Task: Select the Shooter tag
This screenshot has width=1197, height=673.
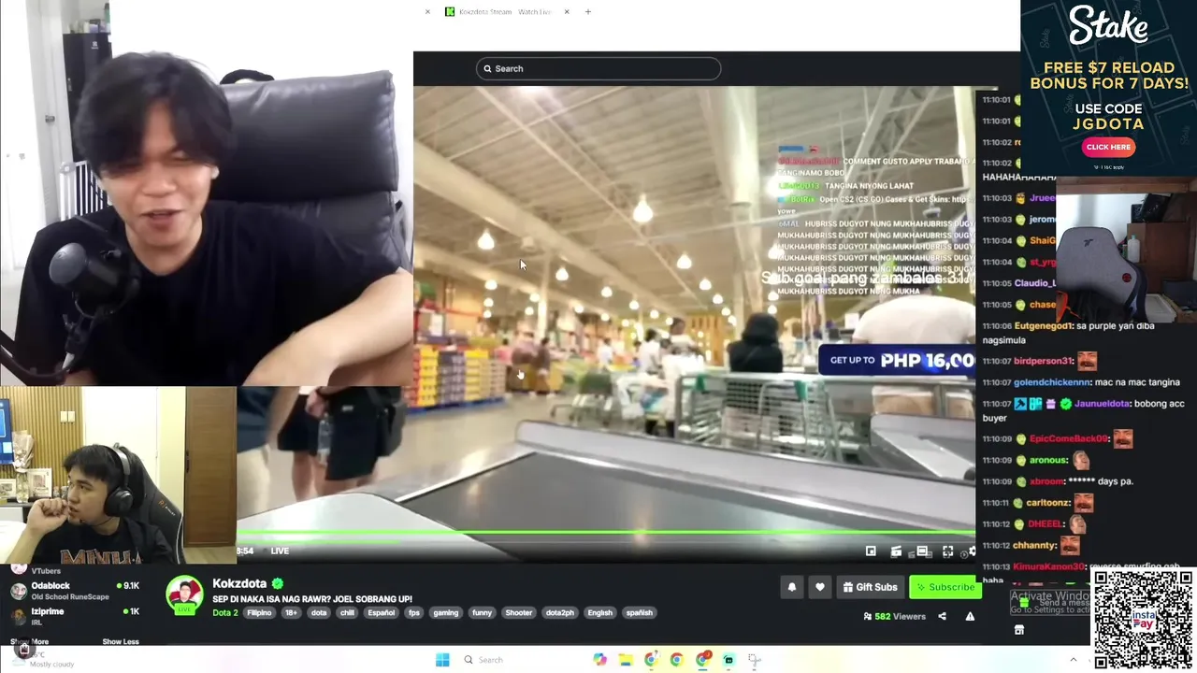Action: tap(519, 613)
